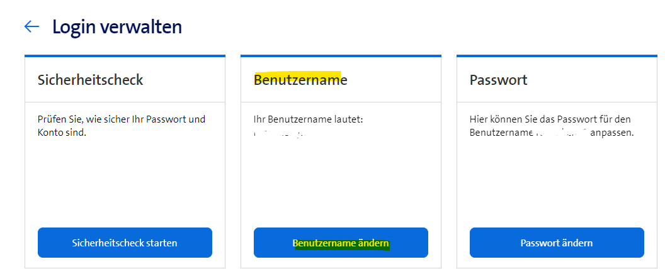Click the word "anpassen" in the Passwort card
Screen dimensions: 665x269
click(x=613, y=133)
